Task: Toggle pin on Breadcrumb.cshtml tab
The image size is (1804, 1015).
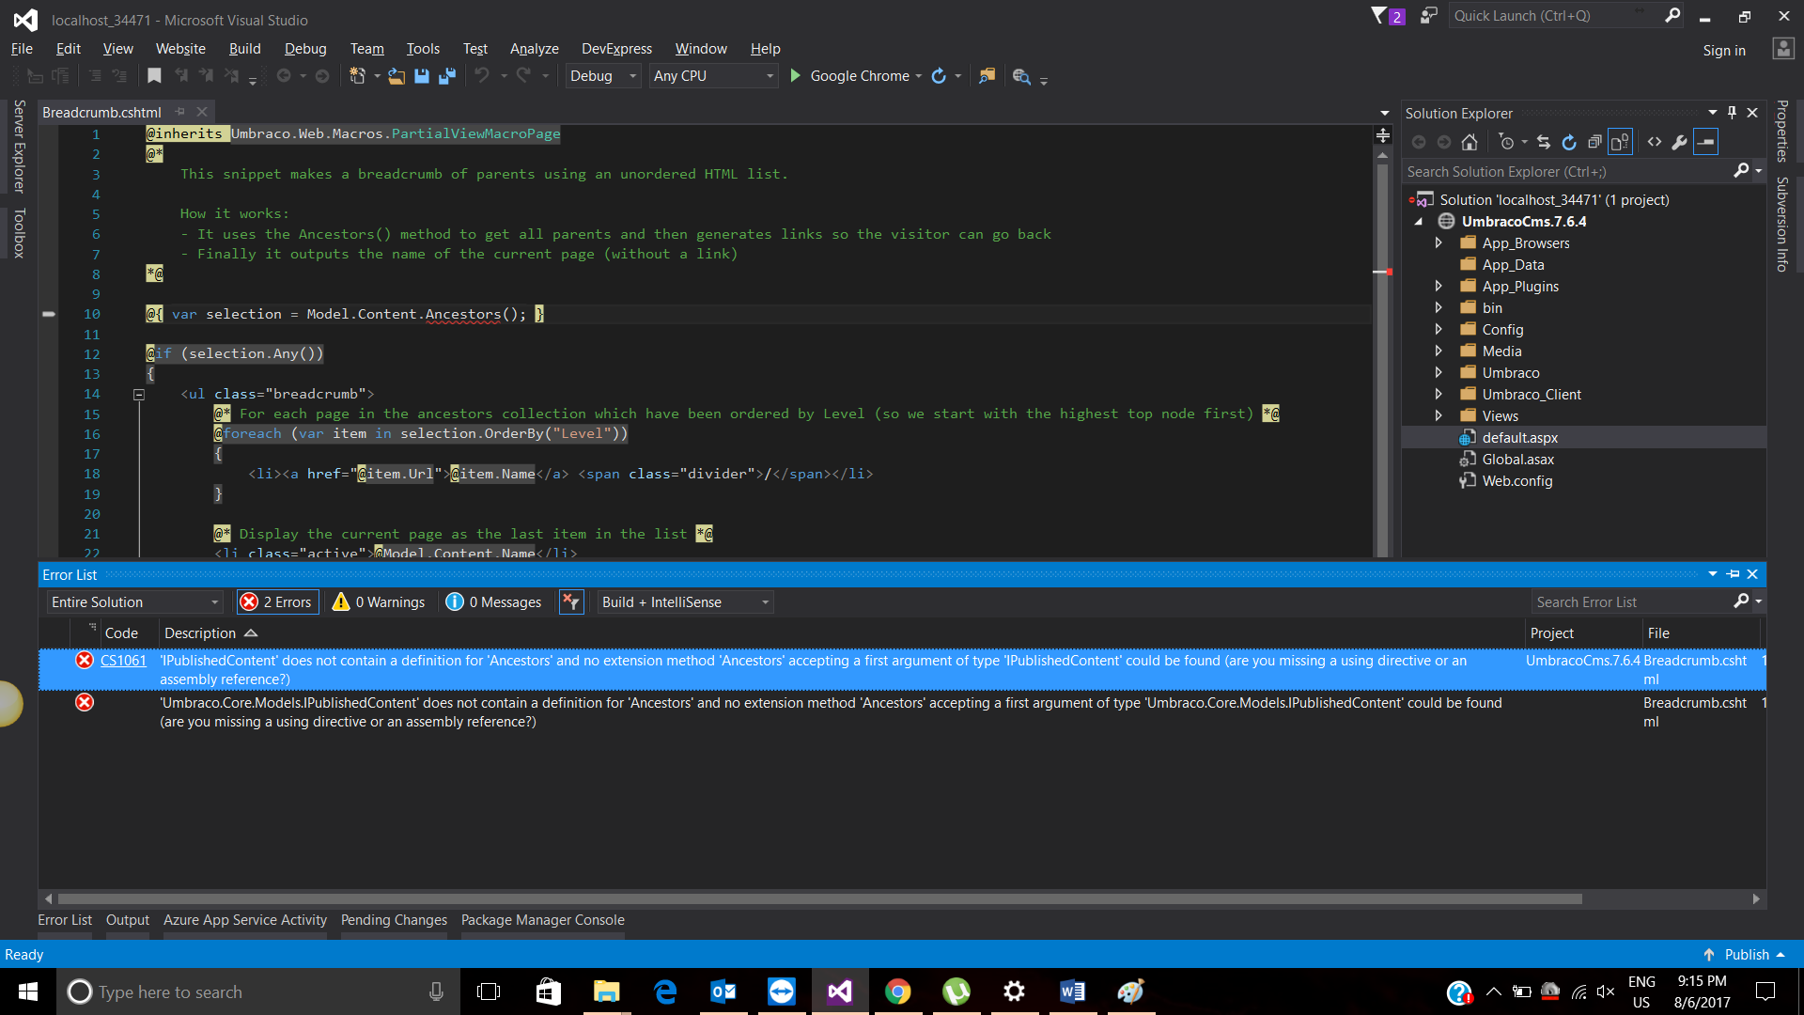Action: 180,112
